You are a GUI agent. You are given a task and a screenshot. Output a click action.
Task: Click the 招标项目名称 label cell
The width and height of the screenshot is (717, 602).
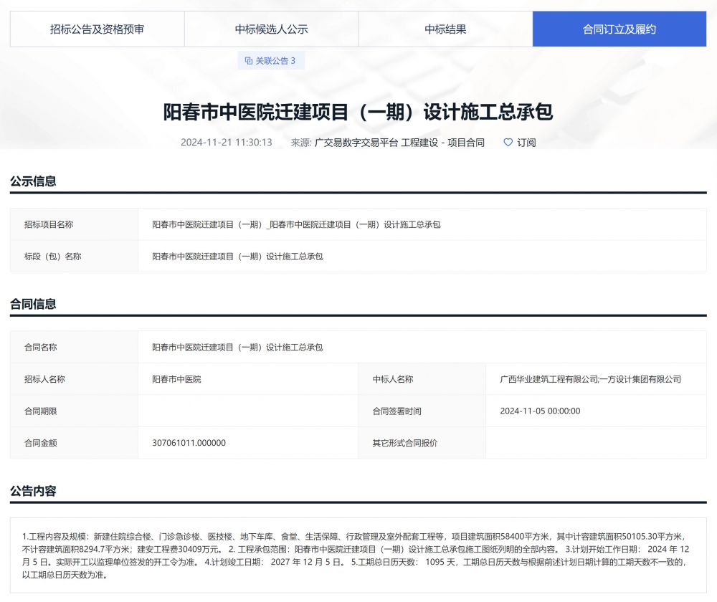click(74, 224)
